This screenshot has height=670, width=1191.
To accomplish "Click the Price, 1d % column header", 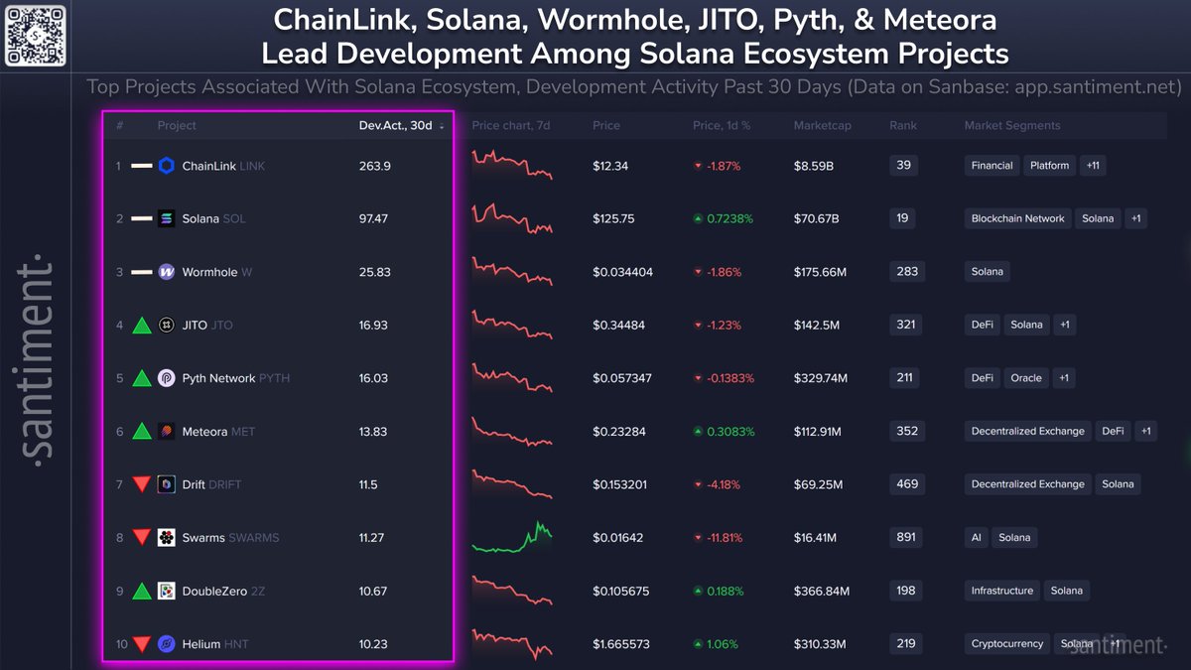I will click(x=722, y=126).
